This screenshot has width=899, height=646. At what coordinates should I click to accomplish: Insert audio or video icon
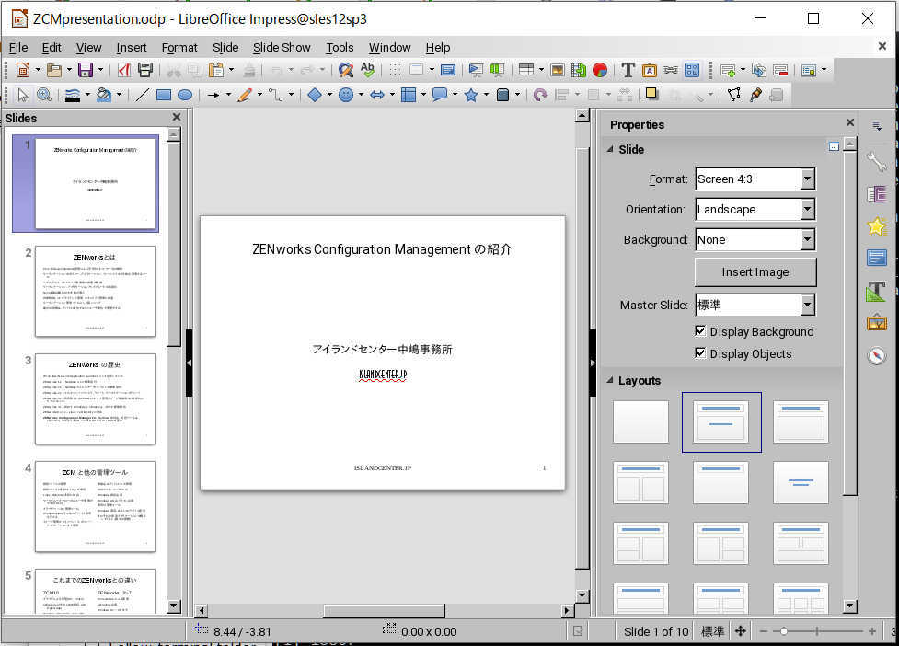tap(579, 70)
